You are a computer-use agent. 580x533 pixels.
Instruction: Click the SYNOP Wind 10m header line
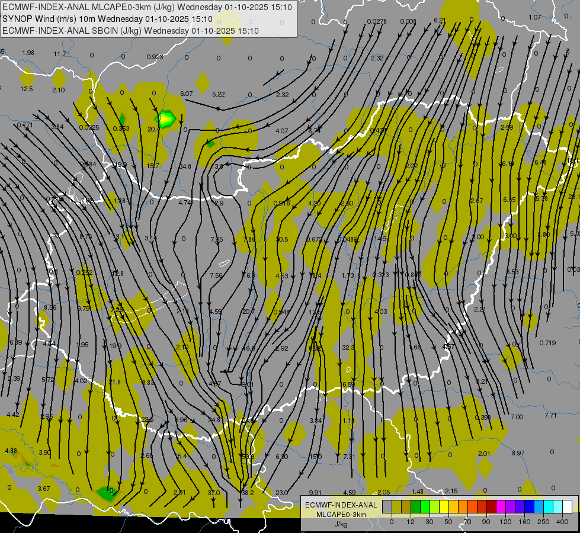pyautogui.click(x=108, y=19)
